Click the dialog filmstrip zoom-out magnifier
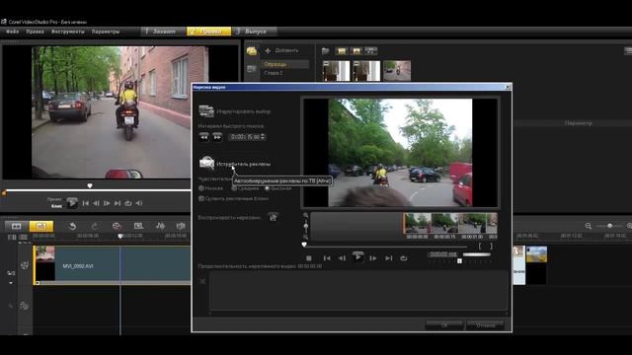The height and width of the screenshot is (355, 632). click(305, 238)
